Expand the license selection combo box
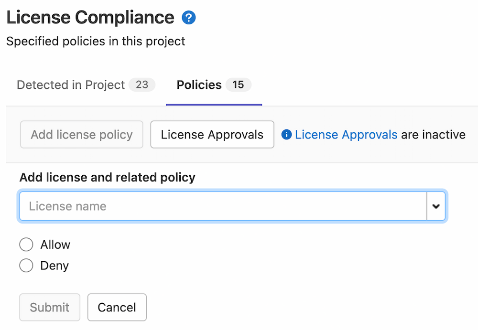478x330 pixels. point(436,206)
